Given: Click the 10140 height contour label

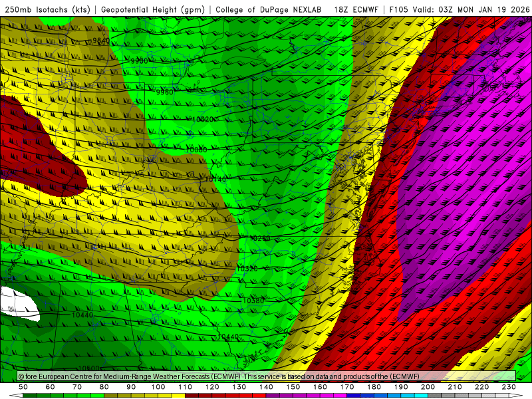Looking at the screenshot, I should tap(215, 179).
